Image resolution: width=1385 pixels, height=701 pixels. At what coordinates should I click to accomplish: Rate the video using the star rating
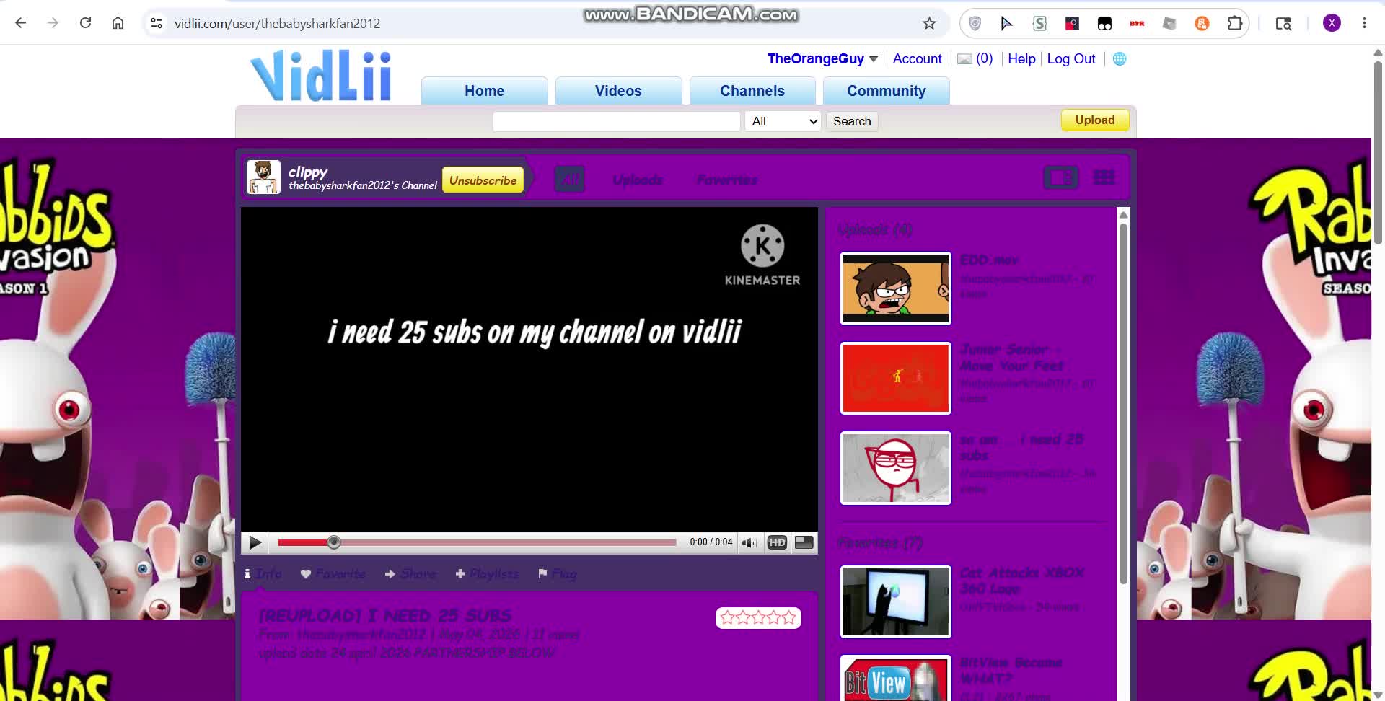758,618
